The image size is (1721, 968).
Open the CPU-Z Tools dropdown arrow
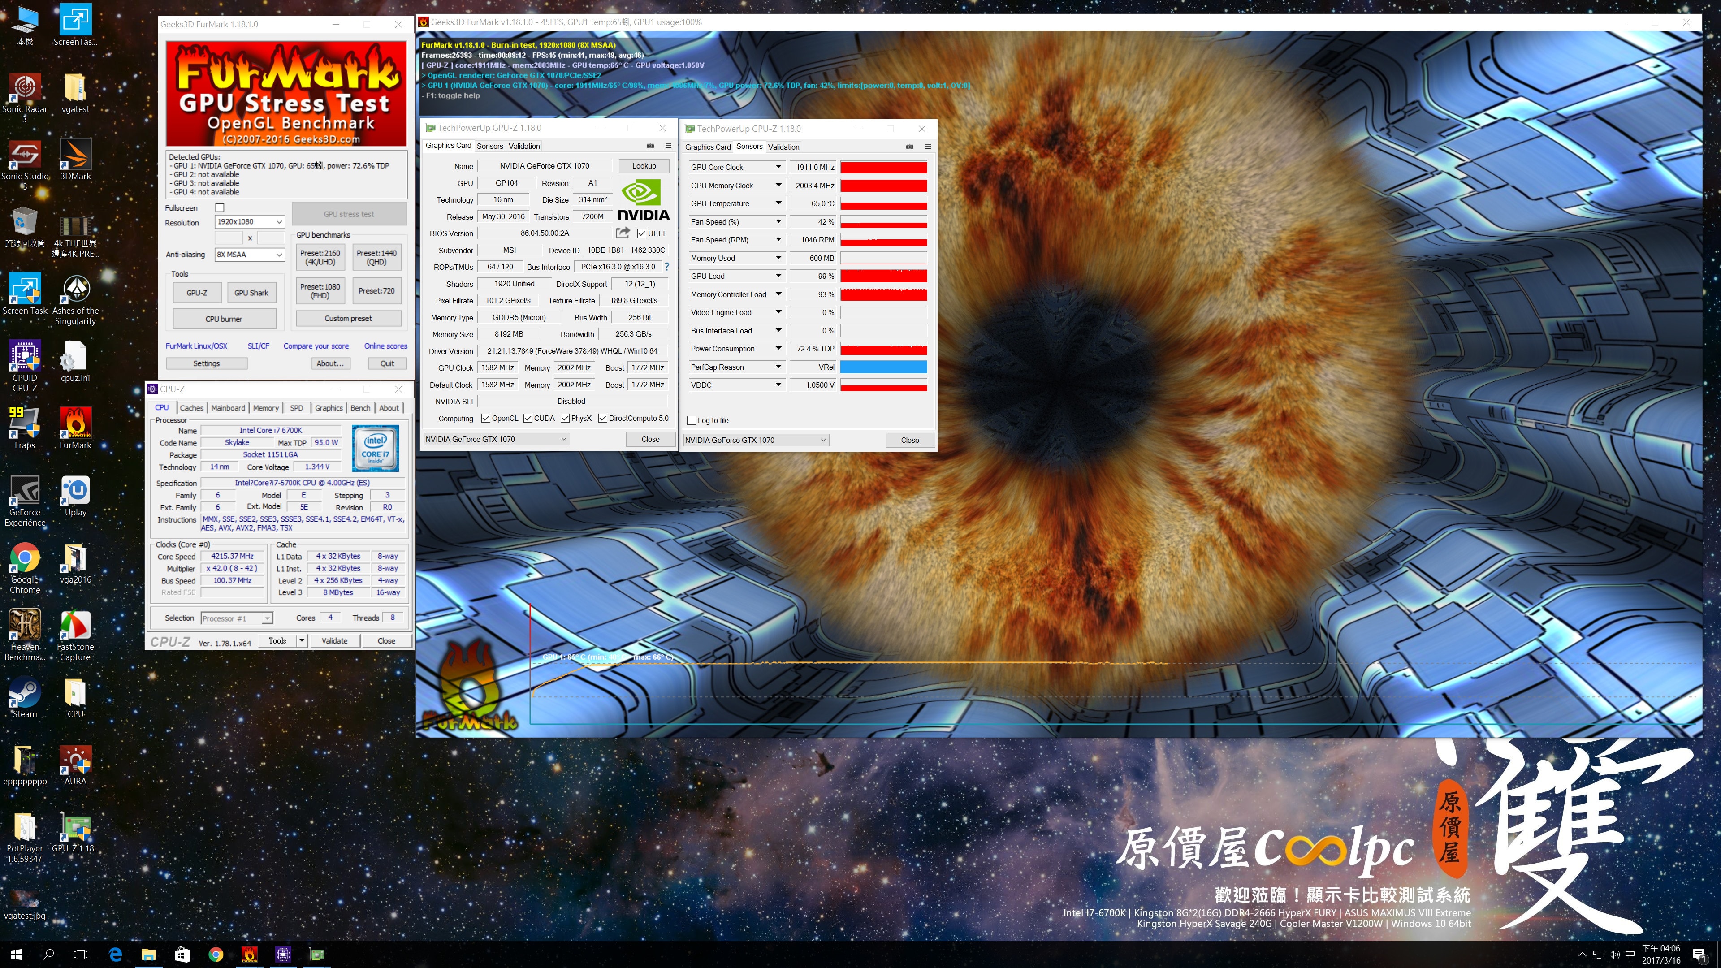pyautogui.click(x=301, y=641)
